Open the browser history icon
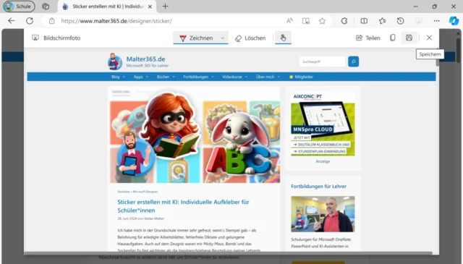Image resolution: width=463 pixels, height=264 pixels. pos(400,21)
